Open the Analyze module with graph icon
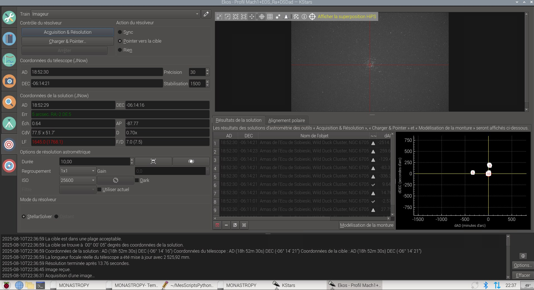Viewport: 534px width, 290px height. point(9,60)
